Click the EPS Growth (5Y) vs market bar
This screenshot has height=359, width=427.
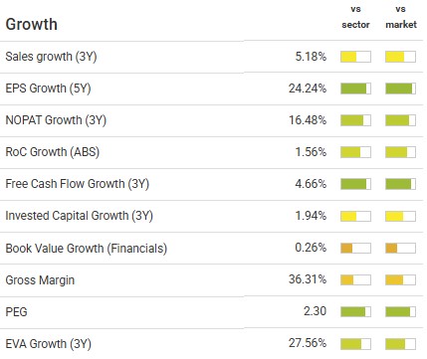(400, 89)
